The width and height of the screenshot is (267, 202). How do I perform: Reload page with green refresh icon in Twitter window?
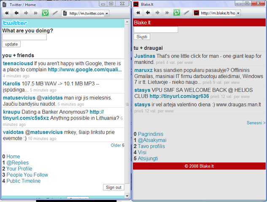(45, 13)
